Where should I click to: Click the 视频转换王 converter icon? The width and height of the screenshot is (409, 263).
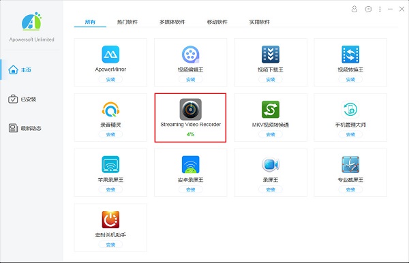[350, 55]
